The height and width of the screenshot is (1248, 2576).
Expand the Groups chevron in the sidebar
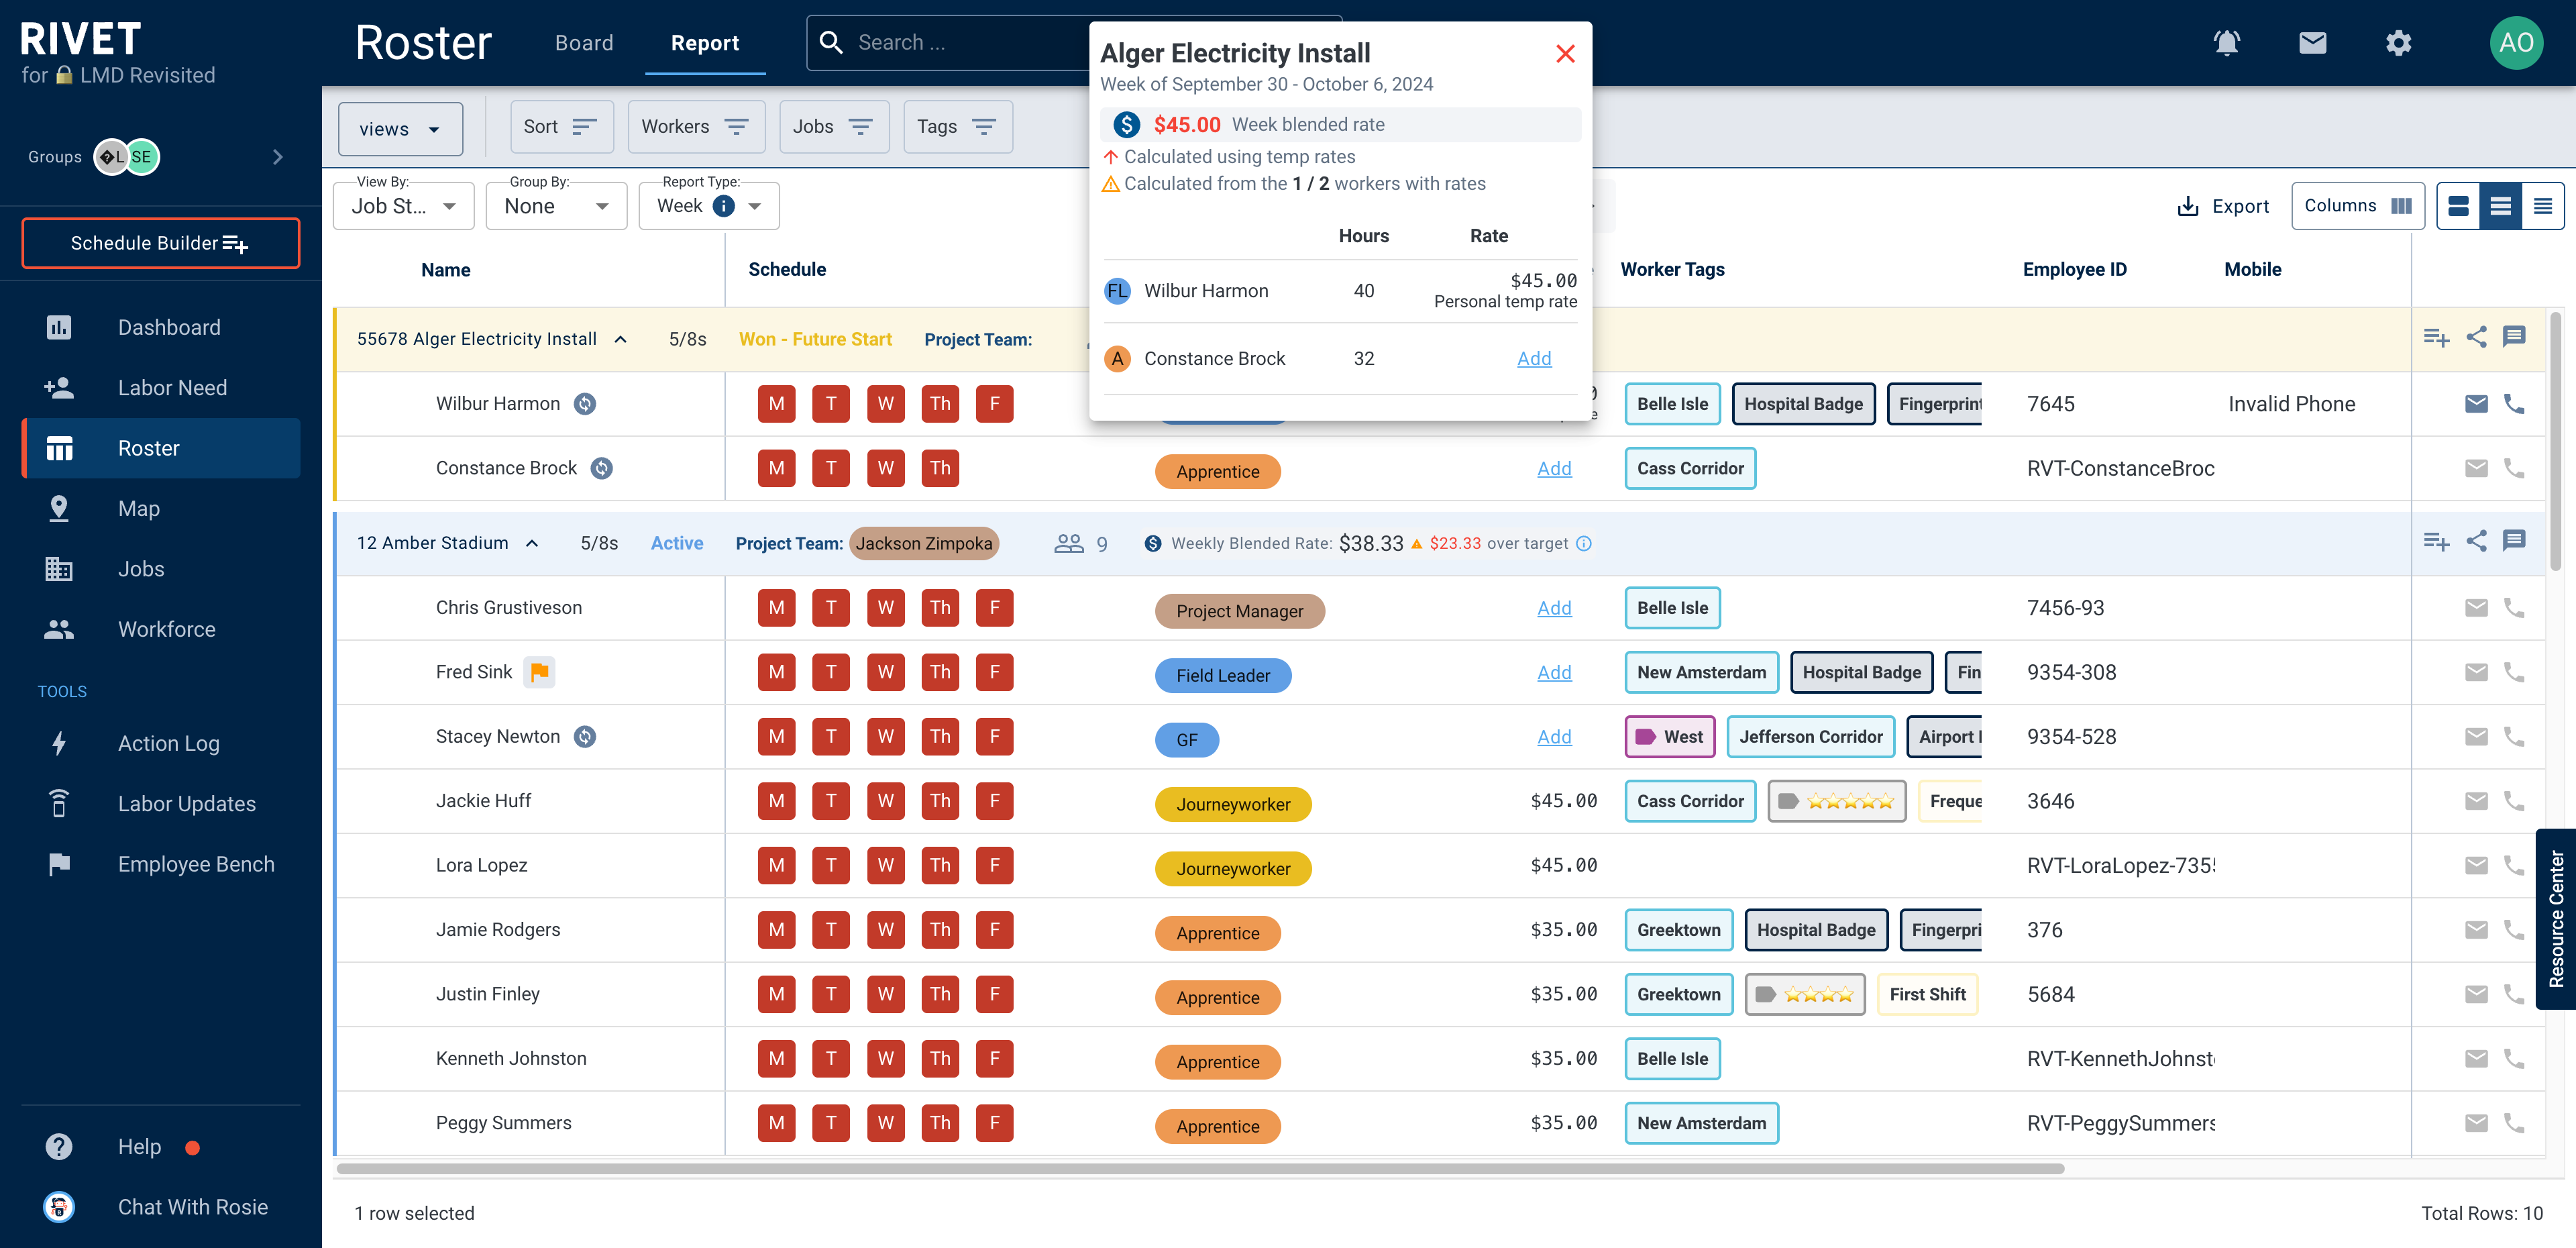pyautogui.click(x=277, y=157)
